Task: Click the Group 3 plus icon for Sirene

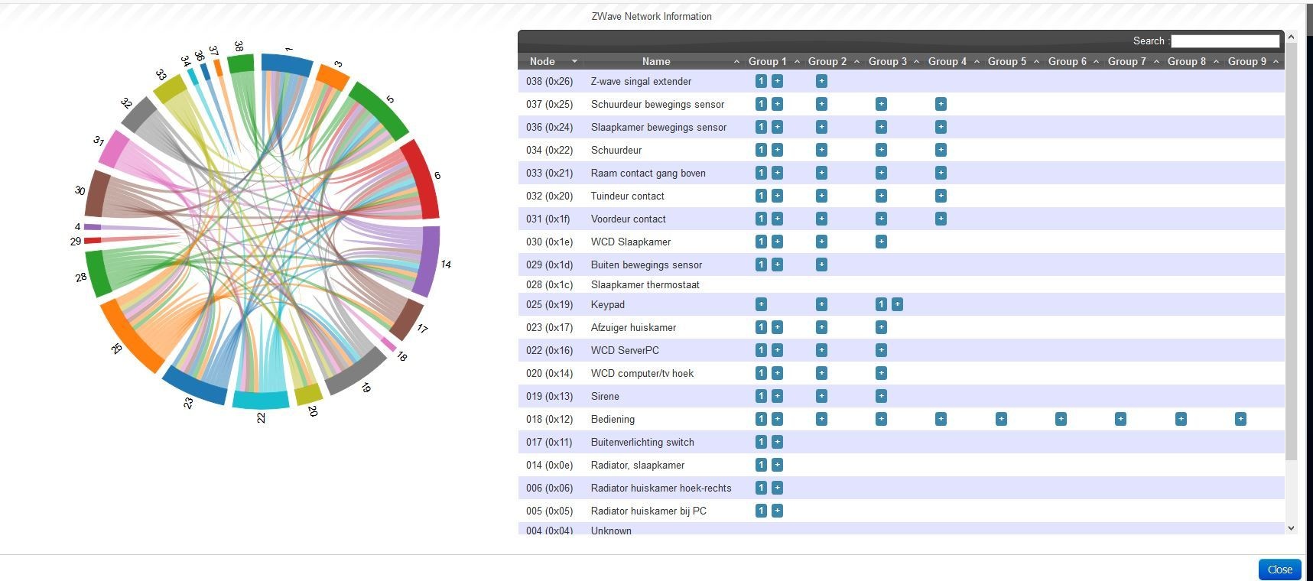Action: pos(881,396)
